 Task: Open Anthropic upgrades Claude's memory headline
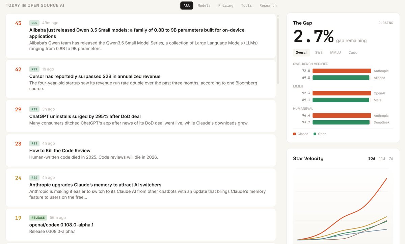coord(95,185)
